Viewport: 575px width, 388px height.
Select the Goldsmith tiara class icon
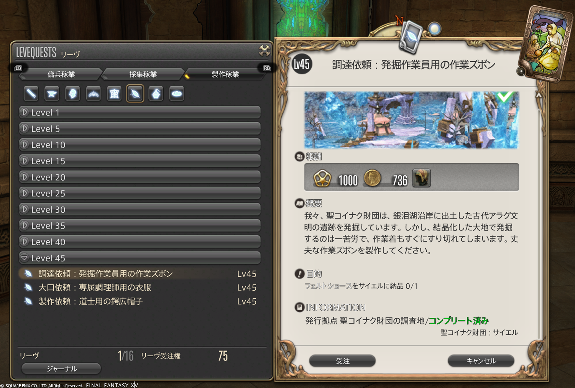[x=94, y=94]
